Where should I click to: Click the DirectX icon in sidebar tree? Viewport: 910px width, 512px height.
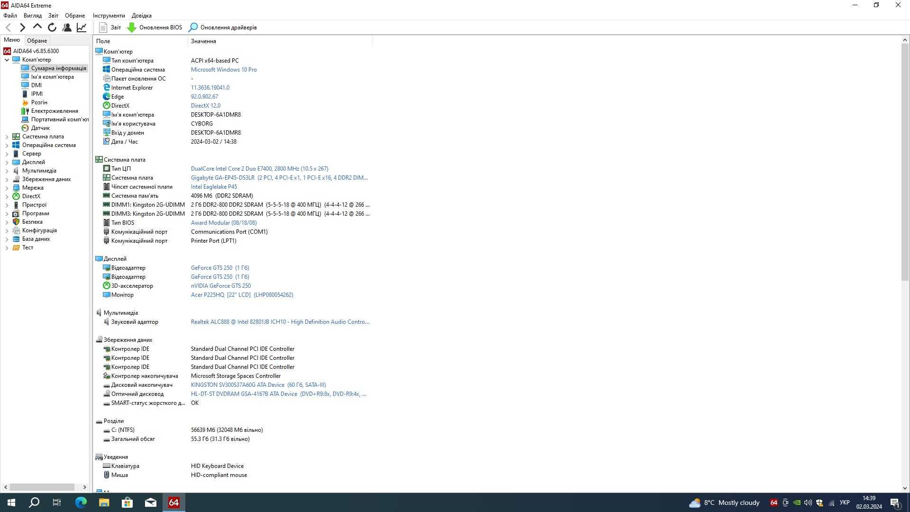click(16, 196)
